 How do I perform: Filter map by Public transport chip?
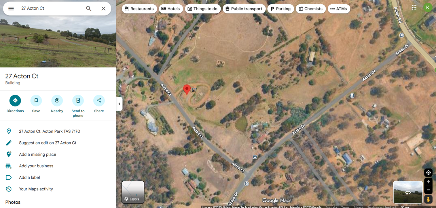click(244, 9)
